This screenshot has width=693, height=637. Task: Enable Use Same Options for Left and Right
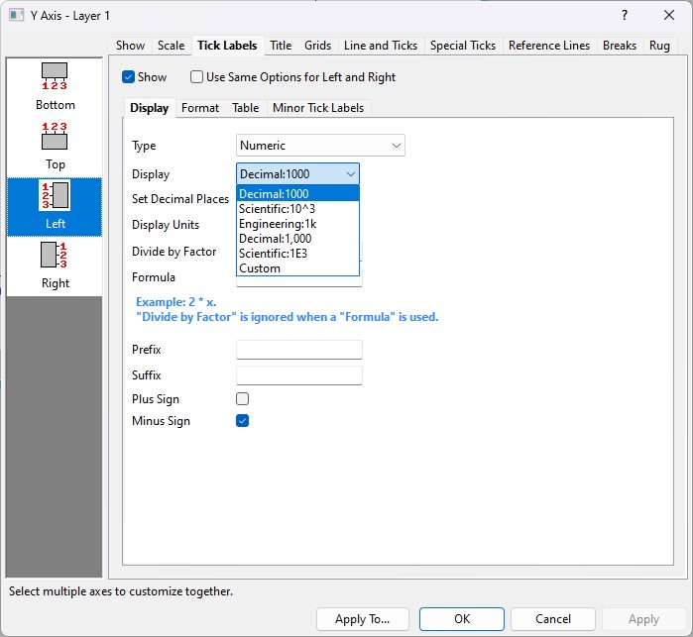(196, 77)
